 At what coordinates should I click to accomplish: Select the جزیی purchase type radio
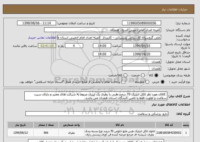163,82
